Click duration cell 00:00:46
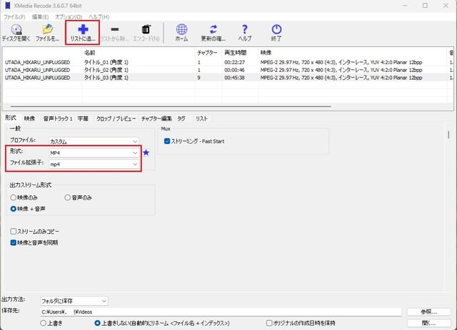 point(235,70)
